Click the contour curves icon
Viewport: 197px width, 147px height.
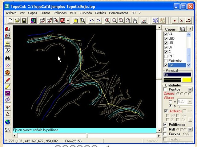point(162,21)
